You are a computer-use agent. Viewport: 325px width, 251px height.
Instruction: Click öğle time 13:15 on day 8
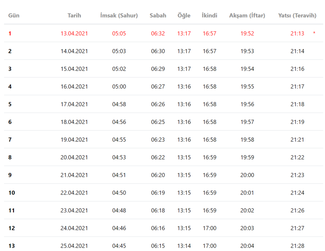(184, 157)
